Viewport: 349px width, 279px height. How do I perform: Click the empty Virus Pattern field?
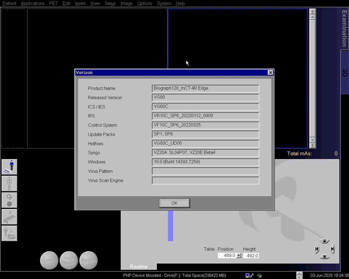pos(205,171)
